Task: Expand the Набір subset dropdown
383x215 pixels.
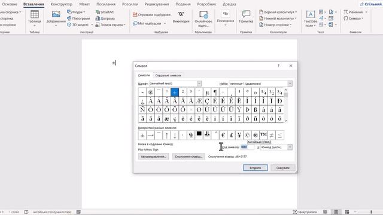Action: coord(290,84)
